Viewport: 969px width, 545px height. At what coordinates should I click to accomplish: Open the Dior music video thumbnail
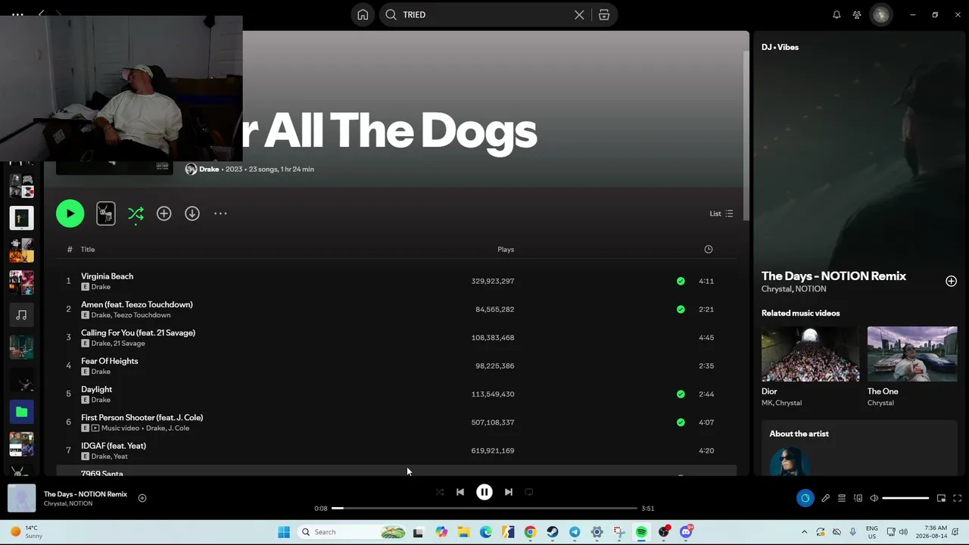pyautogui.click(x=810, y=354)
